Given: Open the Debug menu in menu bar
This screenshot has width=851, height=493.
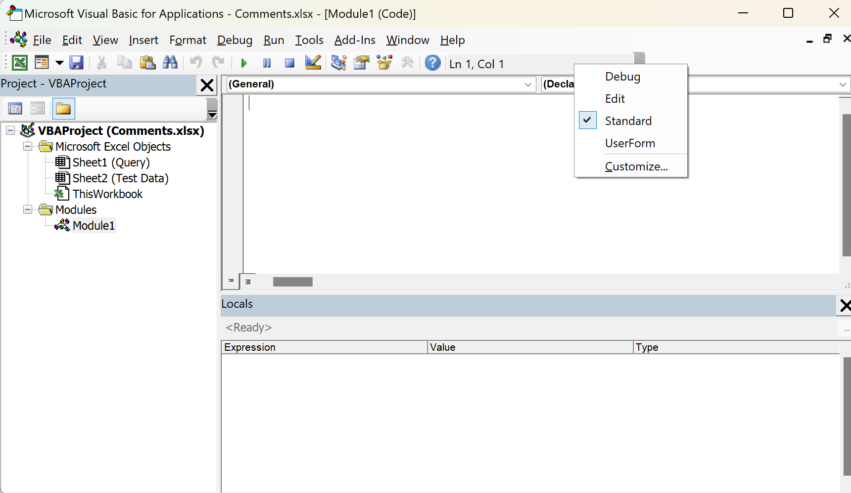Looking at the screenshot, I should point(235,40).
